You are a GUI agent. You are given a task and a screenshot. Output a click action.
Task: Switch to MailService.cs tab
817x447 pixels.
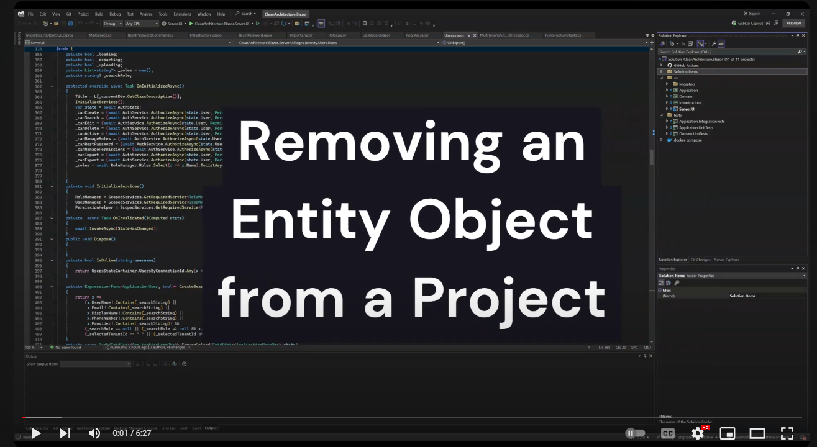[x=100, y=35]
